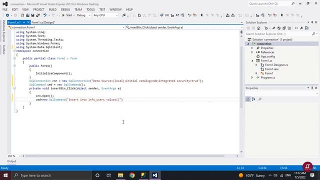Viewport: 320px width, 180px height.
Task: Collapse the Form1.cs tree node
Action: 252,61
